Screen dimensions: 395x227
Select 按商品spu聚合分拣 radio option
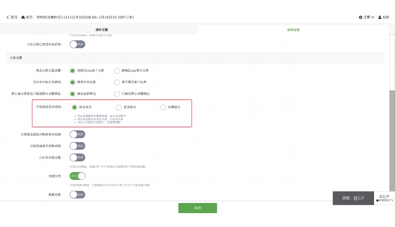[117, 71]
